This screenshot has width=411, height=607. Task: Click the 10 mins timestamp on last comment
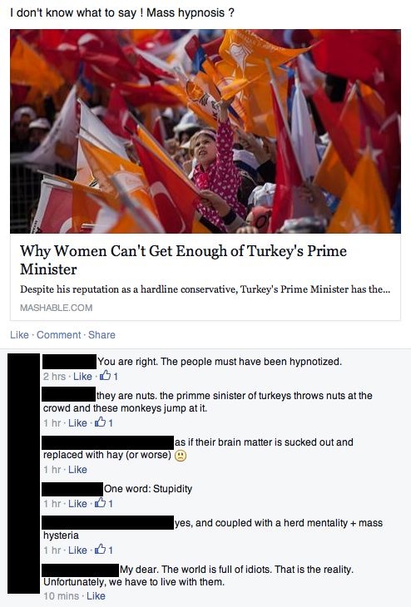coord(62,596)
